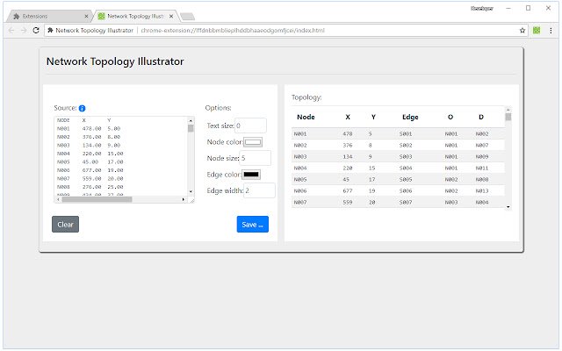Select the N001 node cell in Topology
The width and height of the screenshot is (562, 351).
point(300,134)
